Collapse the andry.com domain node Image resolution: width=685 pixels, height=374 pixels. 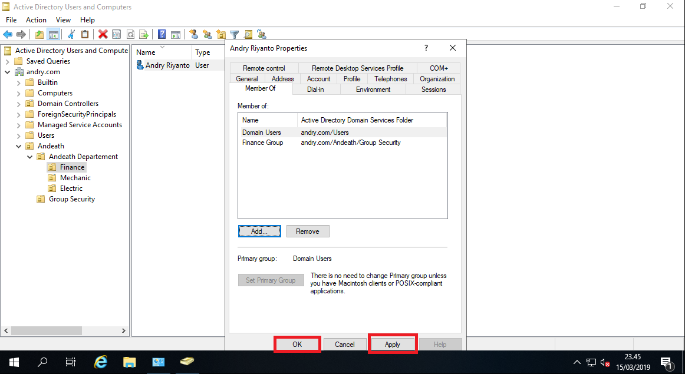coord(8,72)
